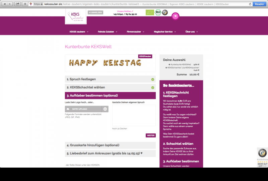Open the Magischer Service menu
Screen dimensions: 268x181
pyautogui.click(x=165, y=32)
